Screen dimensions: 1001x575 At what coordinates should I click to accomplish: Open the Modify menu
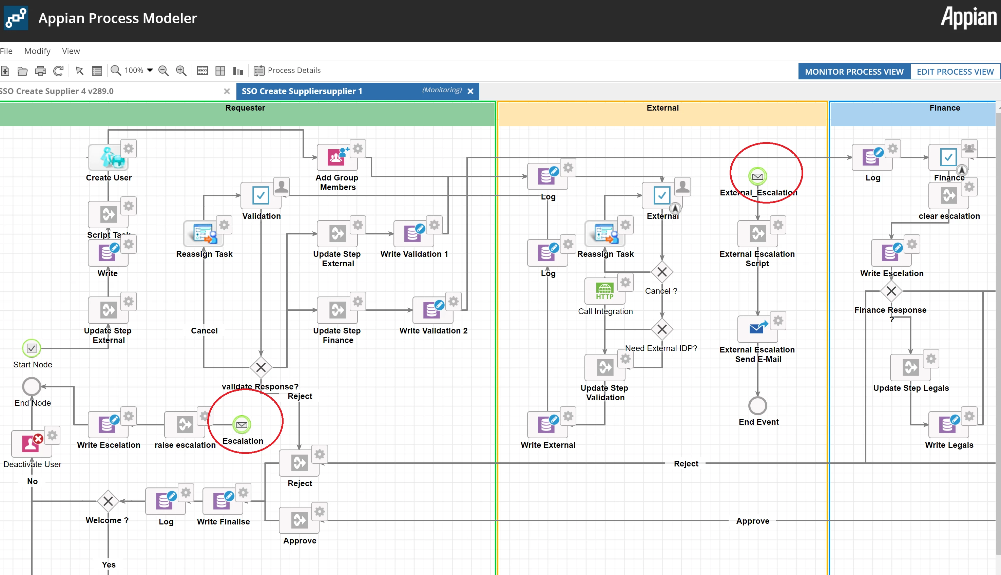(x=38, y=51)
